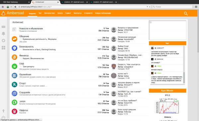Click the Amberoad breadcrumb heading
Image resolution: width=199 pixels, height=121 pixels.
pos(18,22)
